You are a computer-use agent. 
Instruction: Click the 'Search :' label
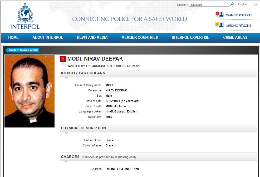tap(182, 5)
